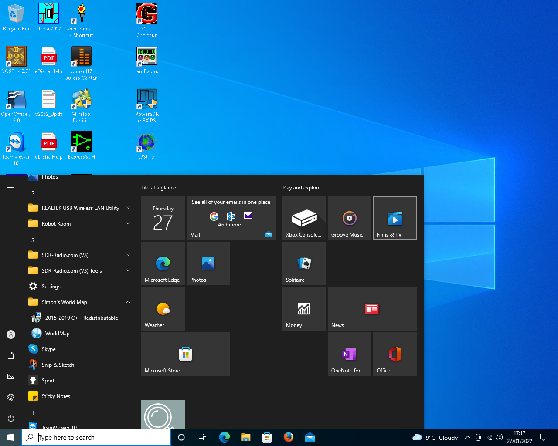Toggle the Start menu hamburger expand button
Viewport: 558px width, 446px height.
(x=11, y=188)
